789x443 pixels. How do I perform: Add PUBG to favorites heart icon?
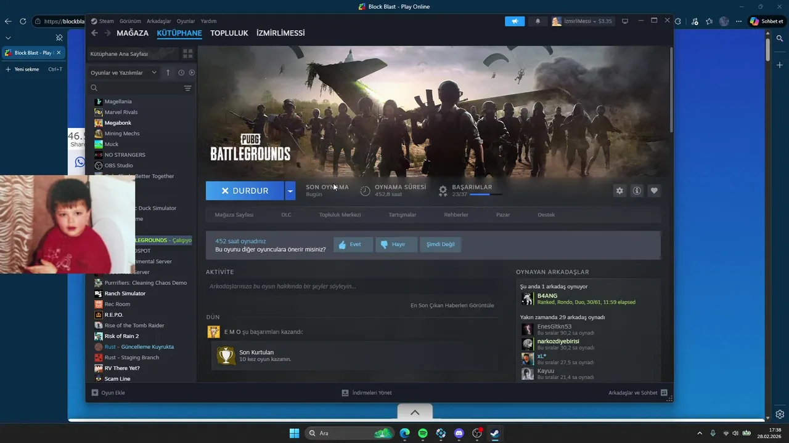coord(654,191)
